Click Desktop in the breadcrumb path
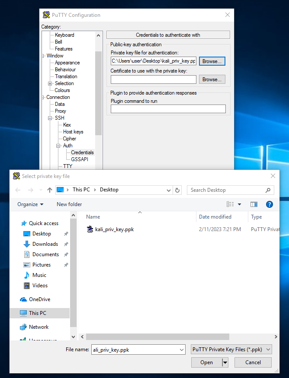This screenshot has height=378, width=289. point(109,190)
